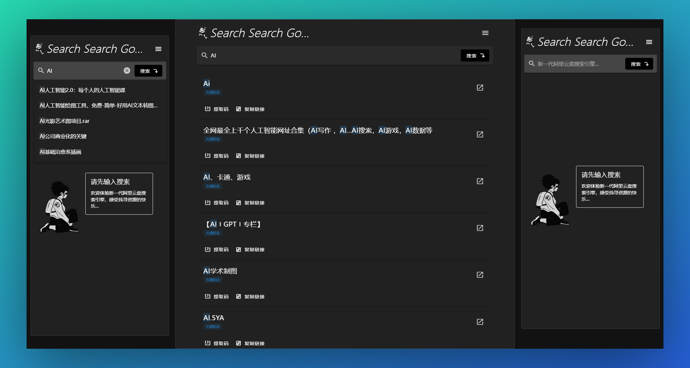
Task: Click 复制链接 under 【AI I GPT I 专栏】 result
Action: pos(250,250)
